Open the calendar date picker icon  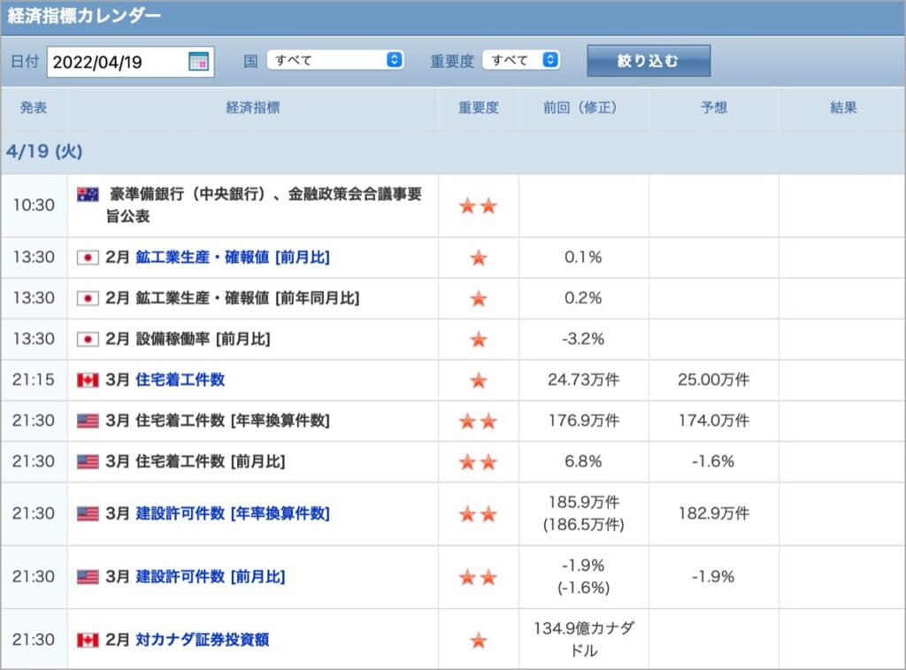click(x=198, y=61)
